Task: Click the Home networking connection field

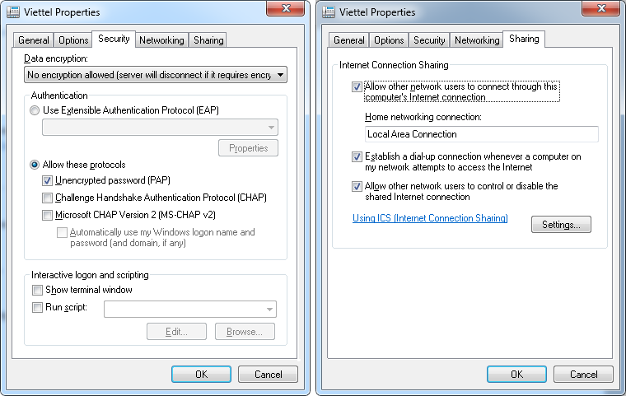Action: click(x=482, y=134)
